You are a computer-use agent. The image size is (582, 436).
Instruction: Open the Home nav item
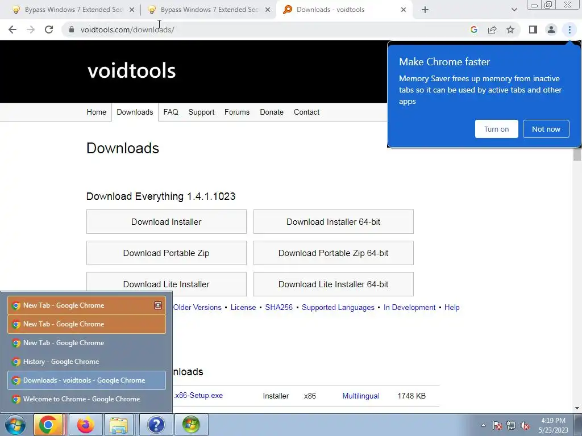(97, 112)
